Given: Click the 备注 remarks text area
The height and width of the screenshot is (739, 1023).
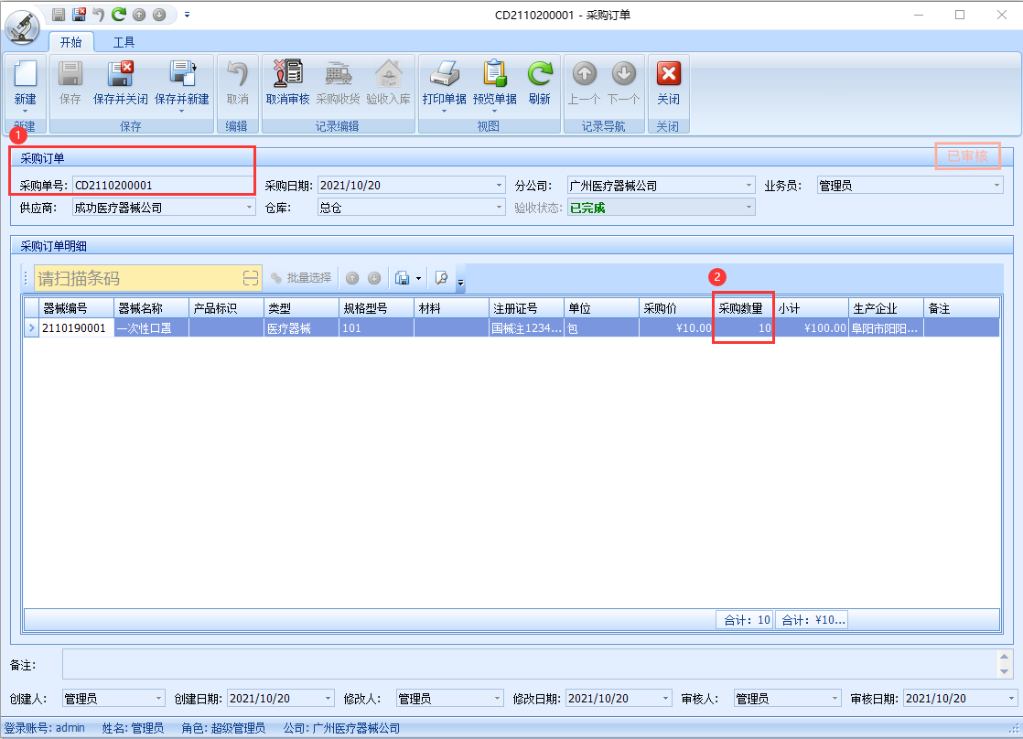Looking at the screenshot, I should tap(530, 664).
